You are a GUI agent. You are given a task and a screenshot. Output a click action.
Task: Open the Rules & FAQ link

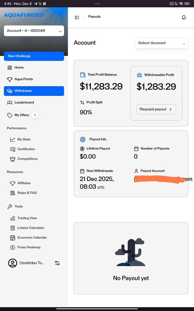(27, 193)
